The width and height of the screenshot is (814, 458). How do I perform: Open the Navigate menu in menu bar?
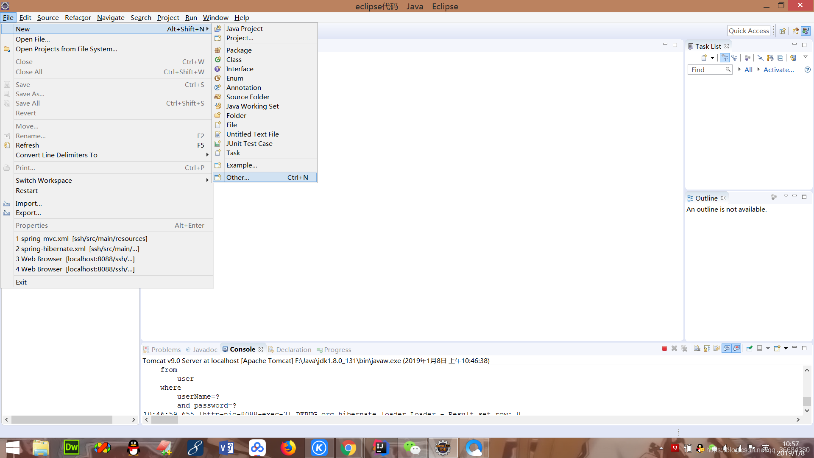click(111, 17)
